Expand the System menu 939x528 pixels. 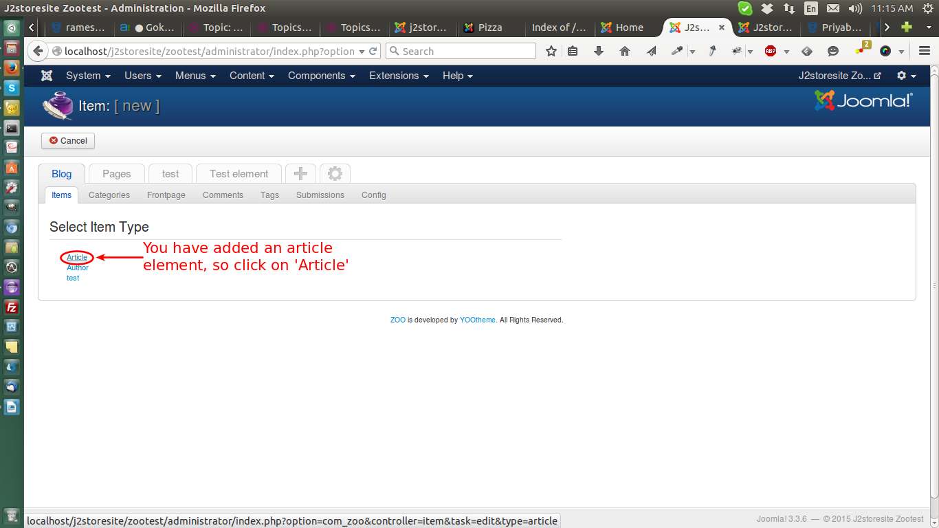(x=88, y=76)
